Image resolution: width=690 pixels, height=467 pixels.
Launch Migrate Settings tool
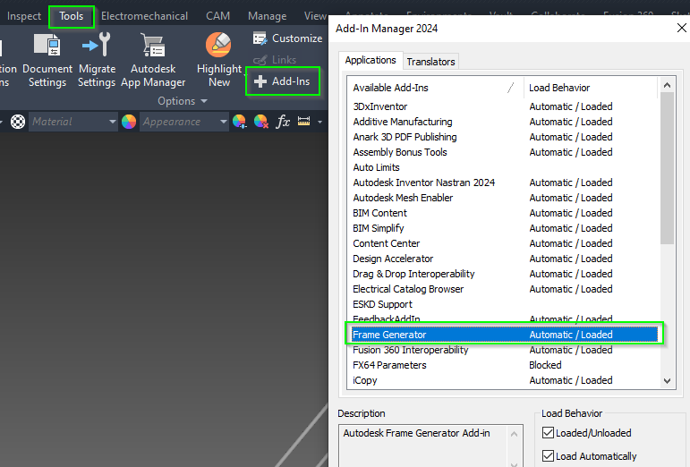coord(97,61)
